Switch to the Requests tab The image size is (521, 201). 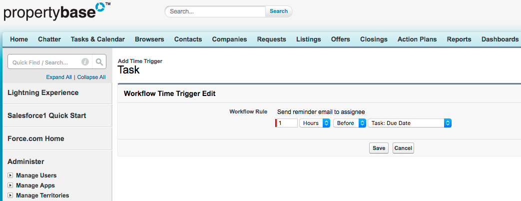[271, 39]
